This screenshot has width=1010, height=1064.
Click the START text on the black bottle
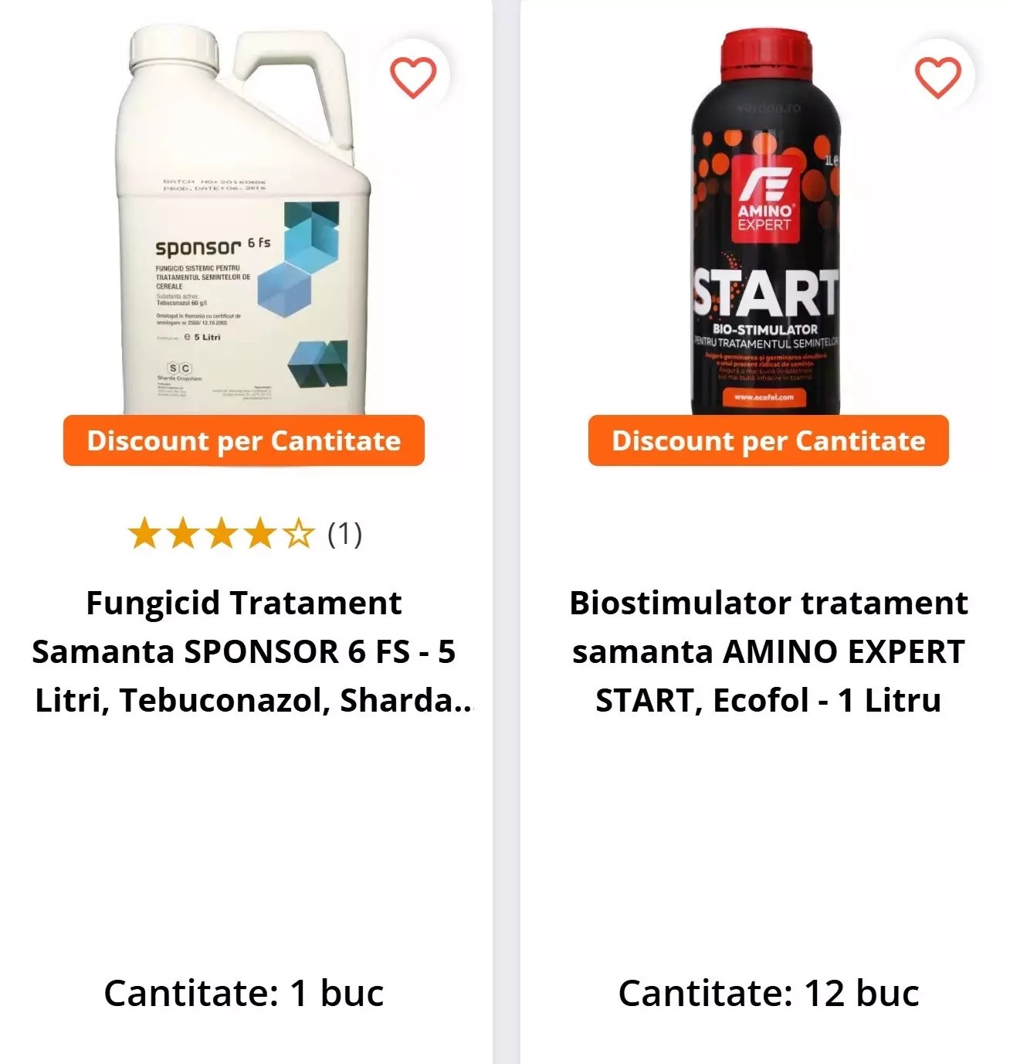[x=765, y=292]
